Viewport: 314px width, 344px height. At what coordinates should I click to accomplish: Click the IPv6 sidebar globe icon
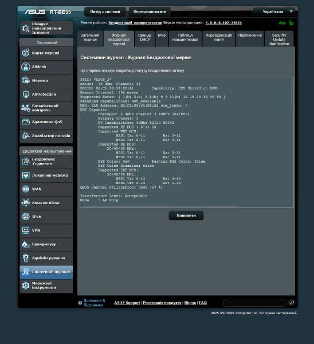pyautogui.click(x=26, y=217)
